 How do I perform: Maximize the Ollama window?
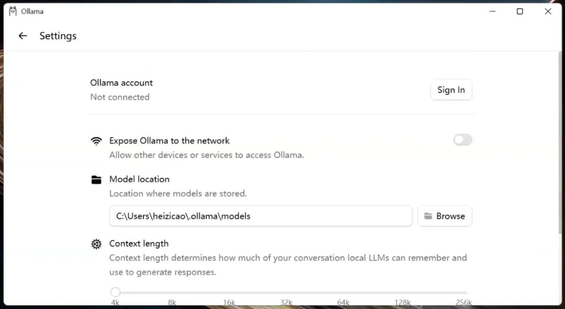tap(519, 12)
